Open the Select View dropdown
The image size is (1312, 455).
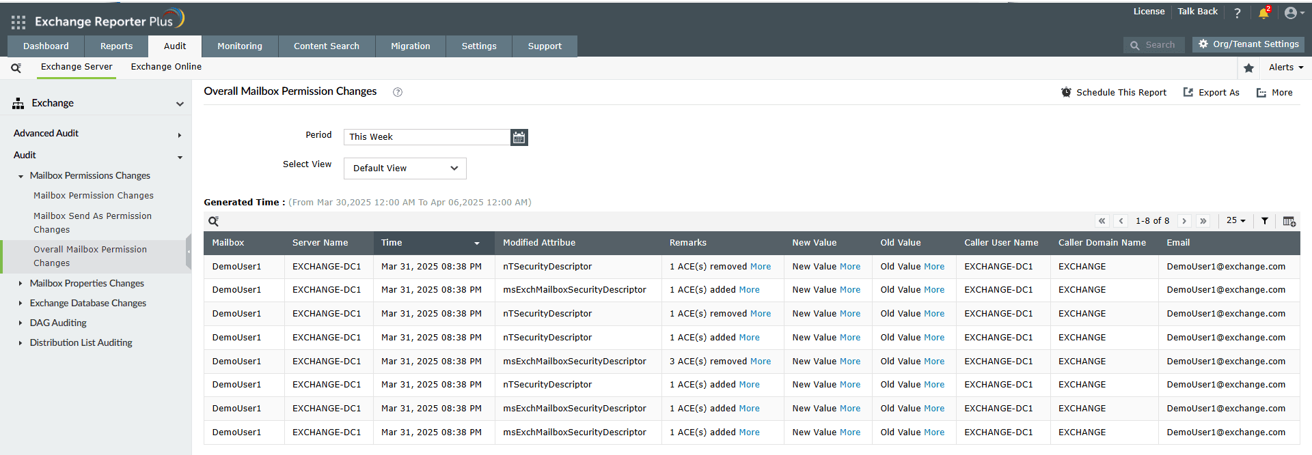405,168
